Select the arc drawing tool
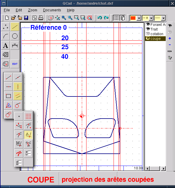The height and width of the screenshot is (188, 175). click(x=5, y=36)
